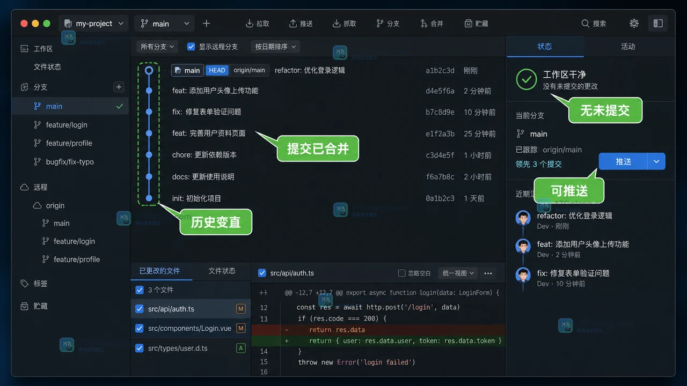Click the 工作区 workspace icon in sidebar
Image resolution: width=687 pixels, height=386 pixels.
point(24,49)
